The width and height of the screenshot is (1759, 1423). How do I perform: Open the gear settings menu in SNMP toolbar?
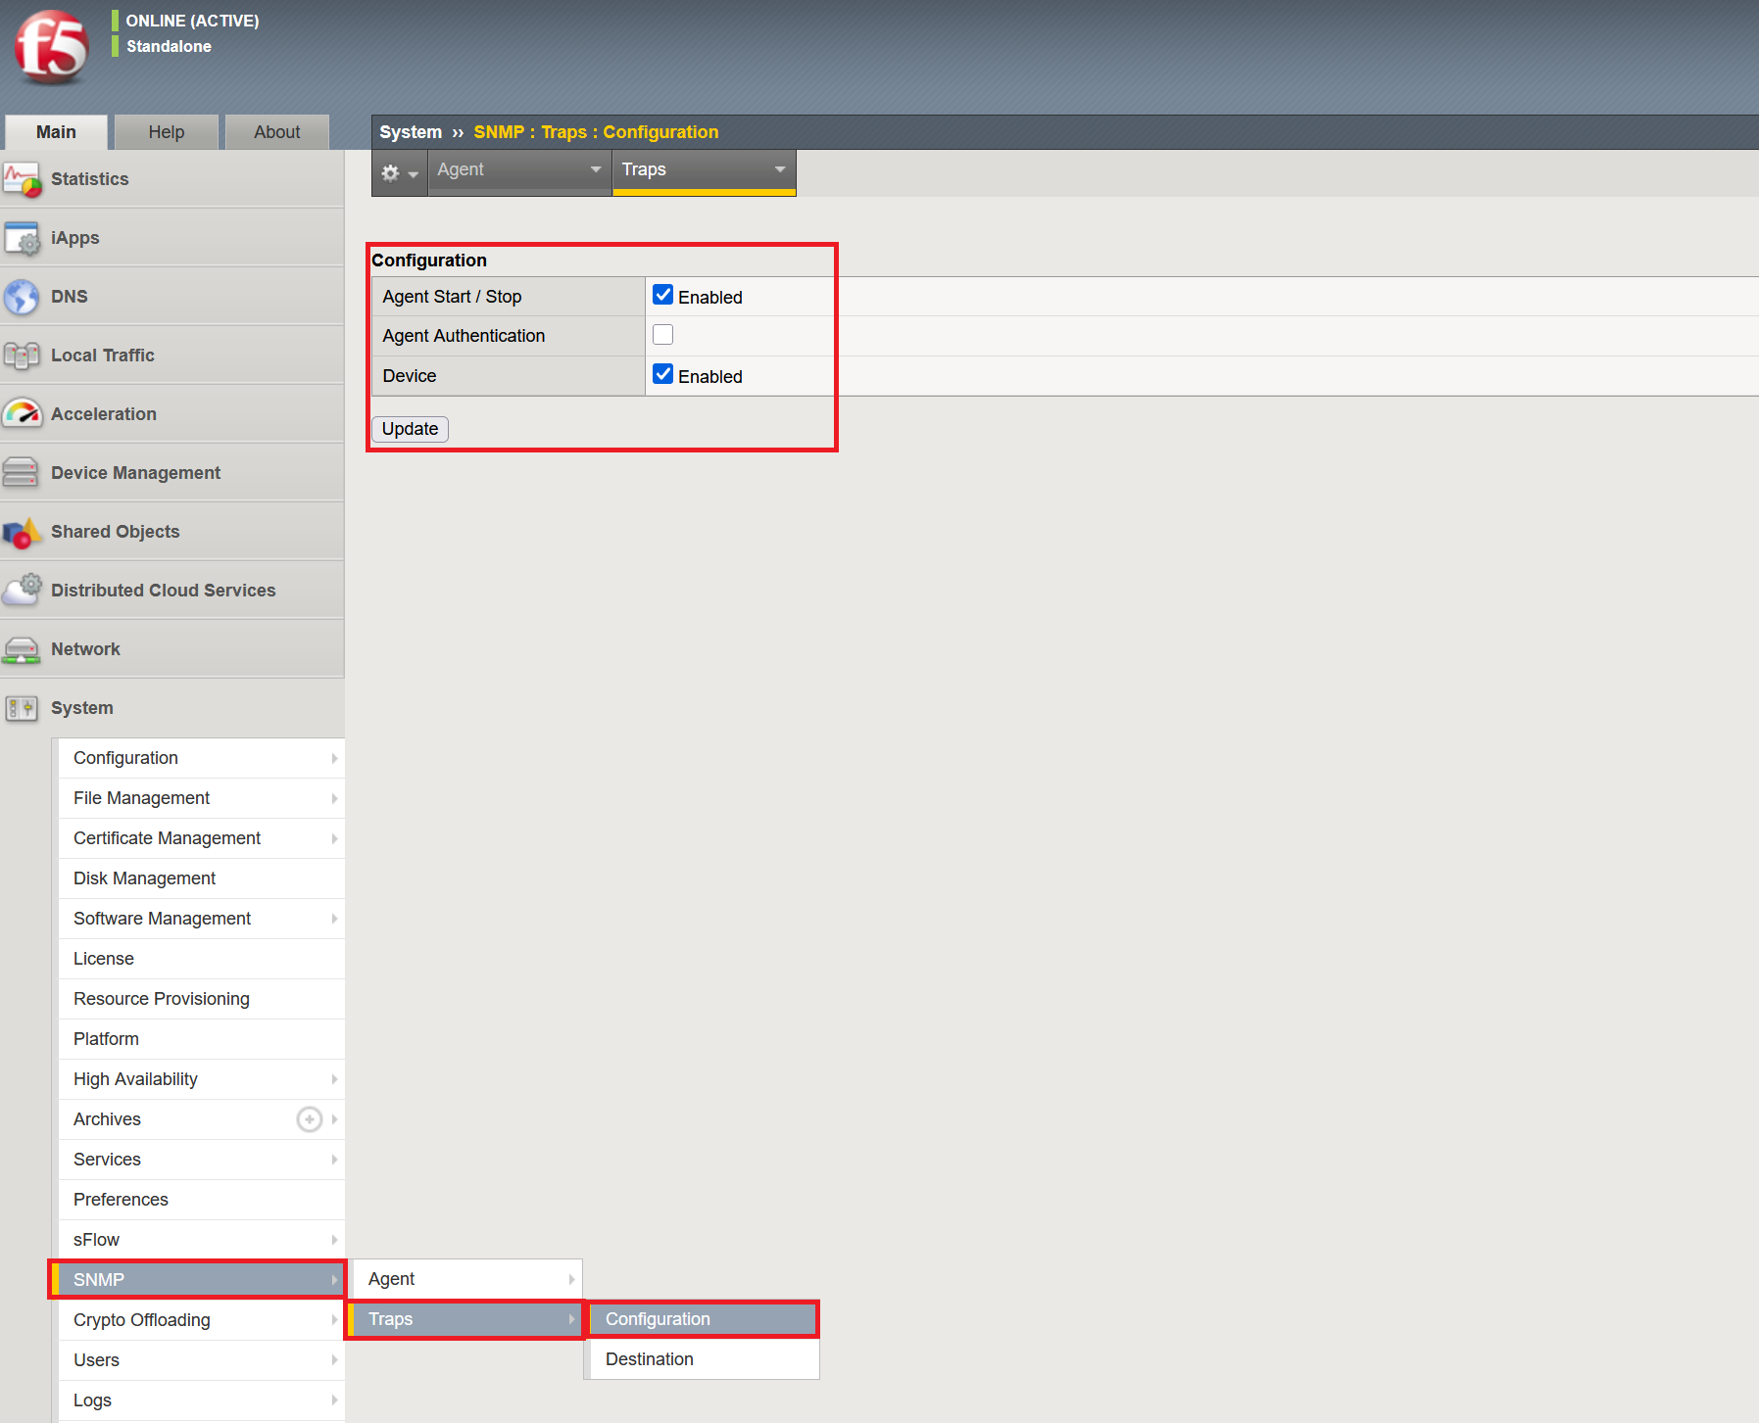click(399, 173)
